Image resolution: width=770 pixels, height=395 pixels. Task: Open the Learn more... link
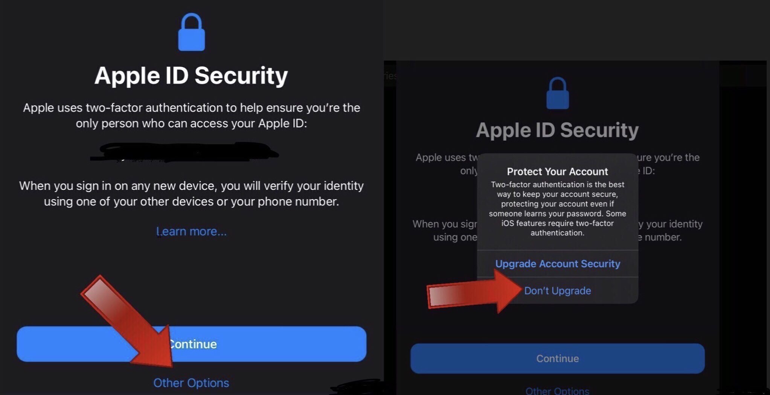point(191,231)
